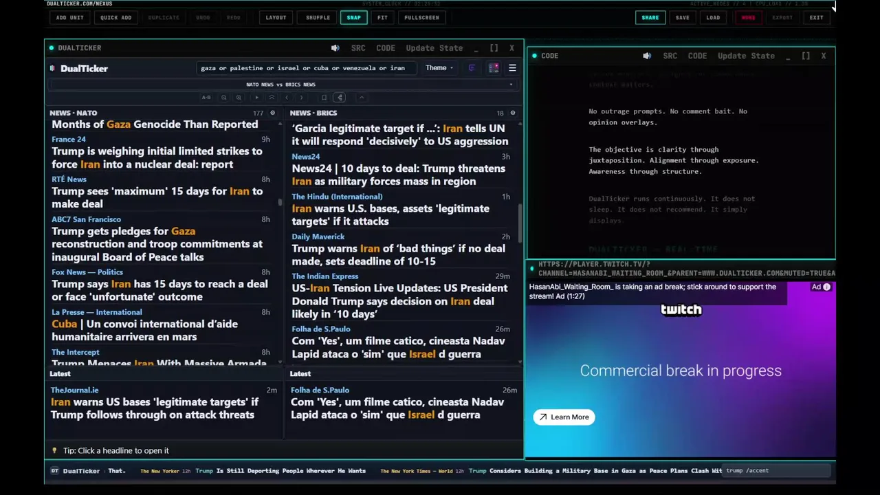Image resolution: width=880 pixels, height=495 pixels.
Task: Click Update State in DualTicker unit
Action: (x=434, y=48)
